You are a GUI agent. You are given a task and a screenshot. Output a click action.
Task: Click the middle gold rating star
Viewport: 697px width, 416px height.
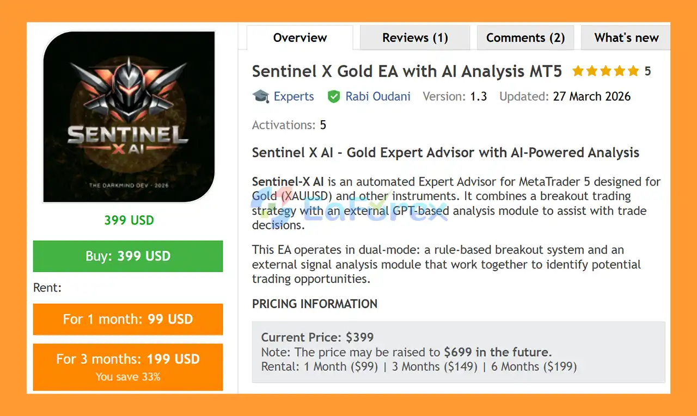point(607,71)
